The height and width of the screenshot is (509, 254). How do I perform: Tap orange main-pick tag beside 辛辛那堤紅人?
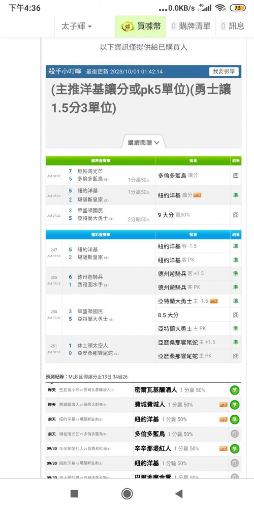(223, 448)
